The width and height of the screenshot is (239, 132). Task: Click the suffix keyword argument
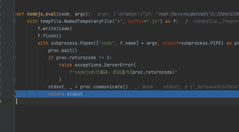click(136, 21)
